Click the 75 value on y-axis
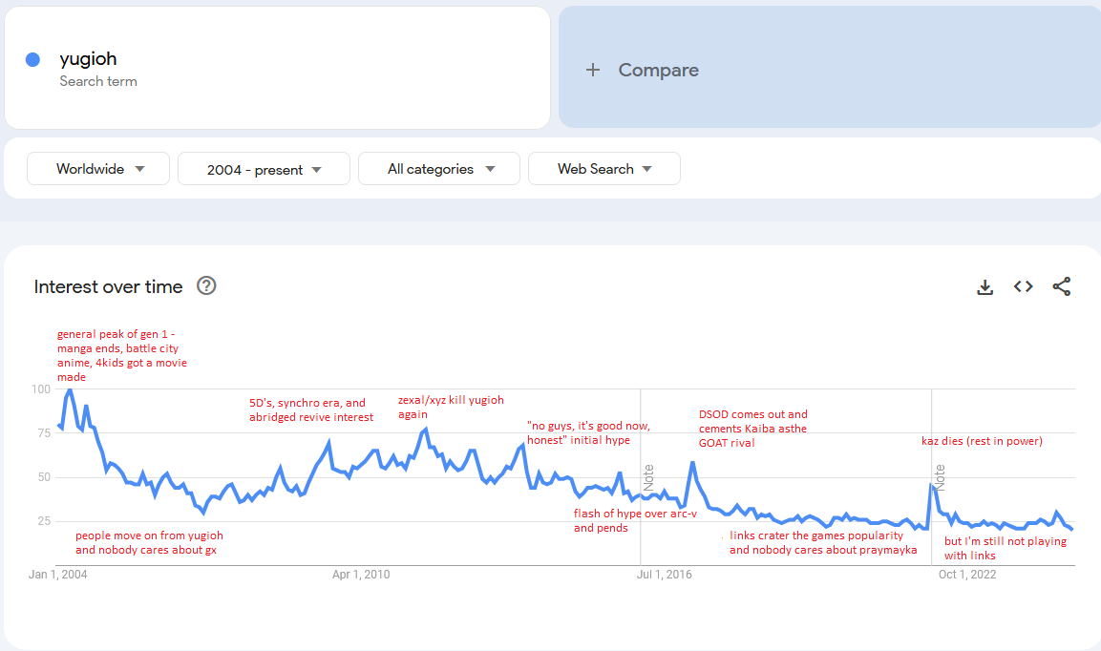1101x651 pixels. pos(44,433)
